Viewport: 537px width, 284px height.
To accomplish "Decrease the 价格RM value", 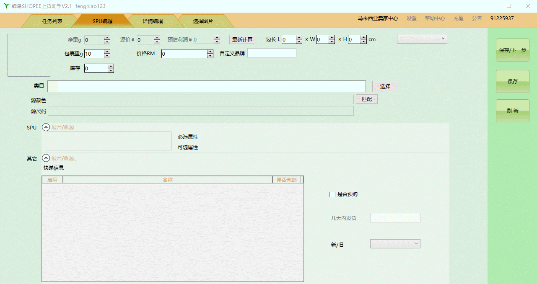I will [x=210, y=56].
